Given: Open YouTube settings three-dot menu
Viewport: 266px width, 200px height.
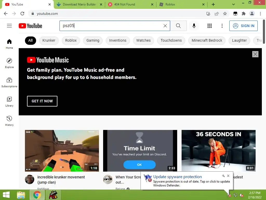Looking at the screenshot, I should [x=222, y=26].
